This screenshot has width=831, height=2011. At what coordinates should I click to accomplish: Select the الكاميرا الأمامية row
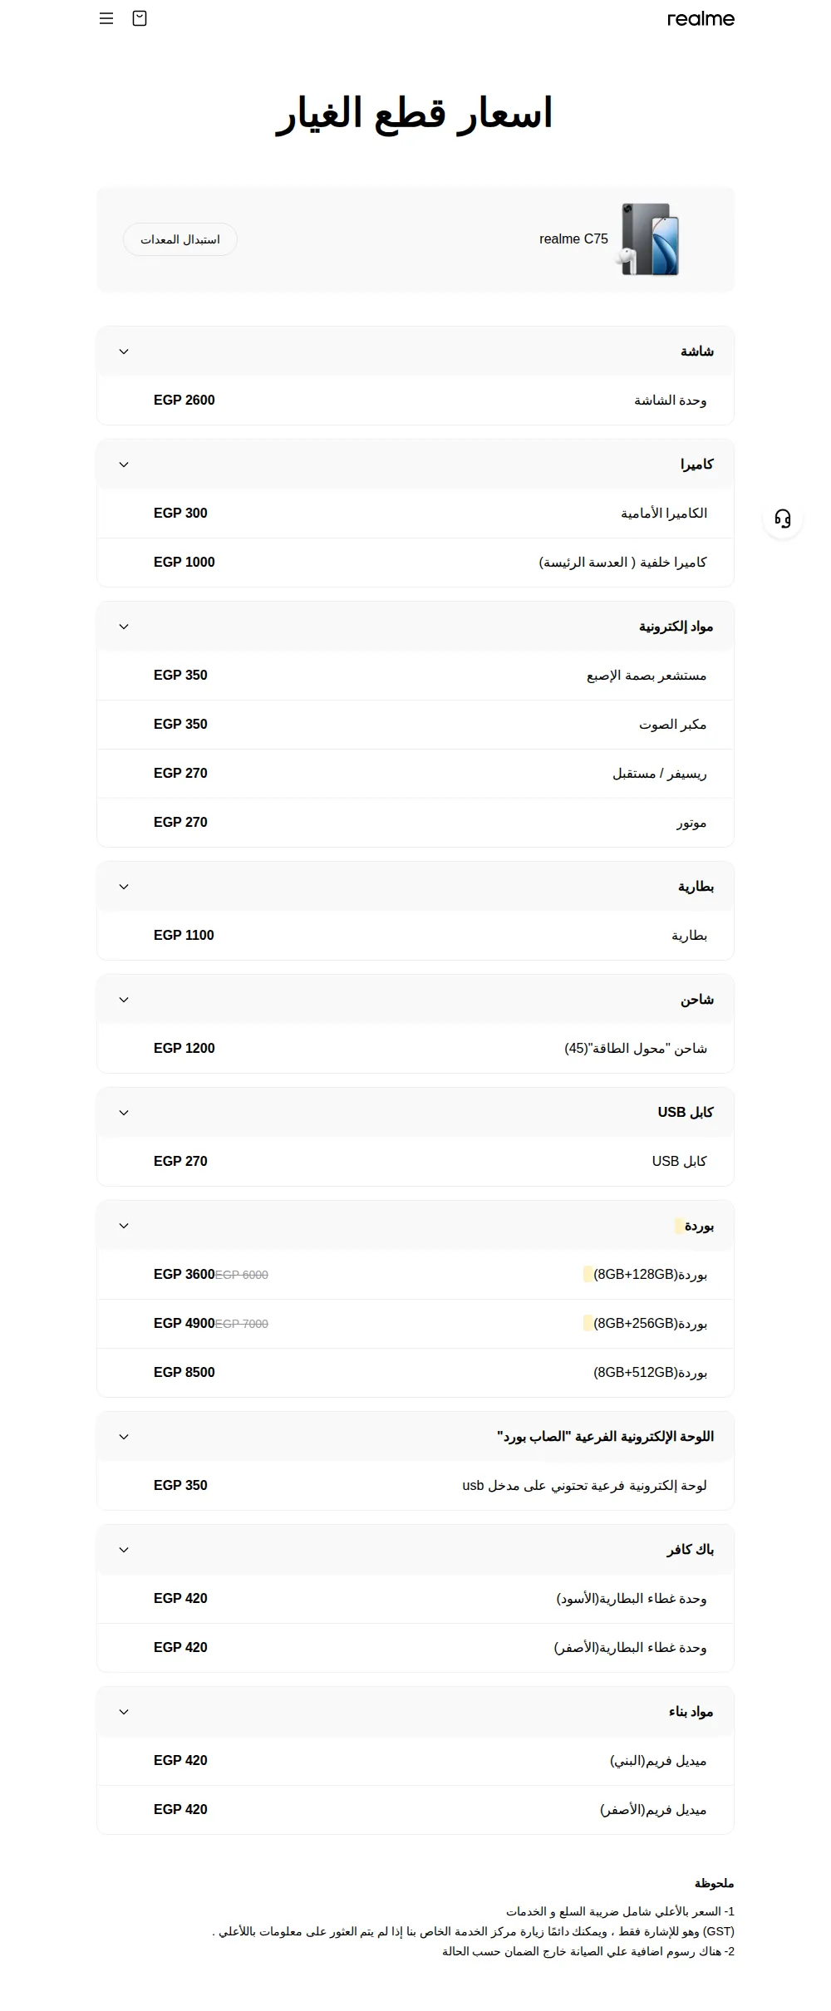point(415,514)
